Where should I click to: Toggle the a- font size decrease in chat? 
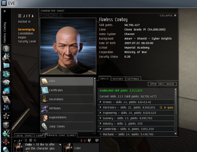click(15, 141)
